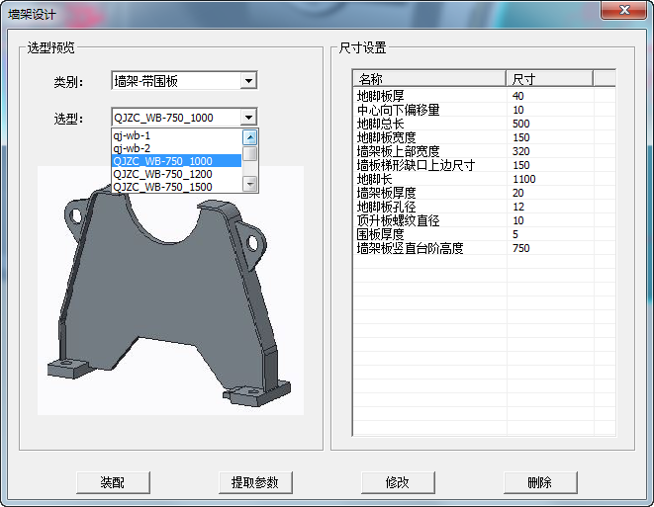Collapse the 选型 combo box arrow
Viewport: 654px width, 507px height.
248,118
